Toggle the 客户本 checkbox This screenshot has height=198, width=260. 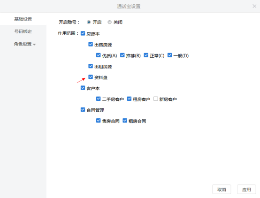click(x=83, y=88)
